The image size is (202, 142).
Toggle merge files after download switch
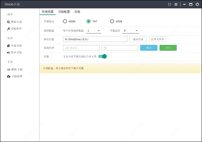pos(102,56)
